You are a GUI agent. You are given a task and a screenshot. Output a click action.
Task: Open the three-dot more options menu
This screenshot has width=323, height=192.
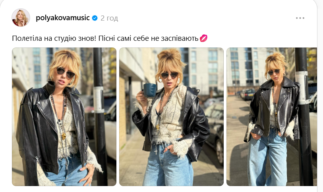coord(300,18)
